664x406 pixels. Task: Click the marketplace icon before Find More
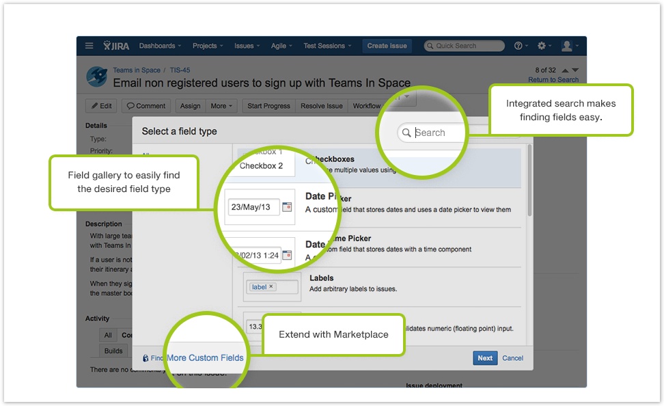(x=146, y=358)
